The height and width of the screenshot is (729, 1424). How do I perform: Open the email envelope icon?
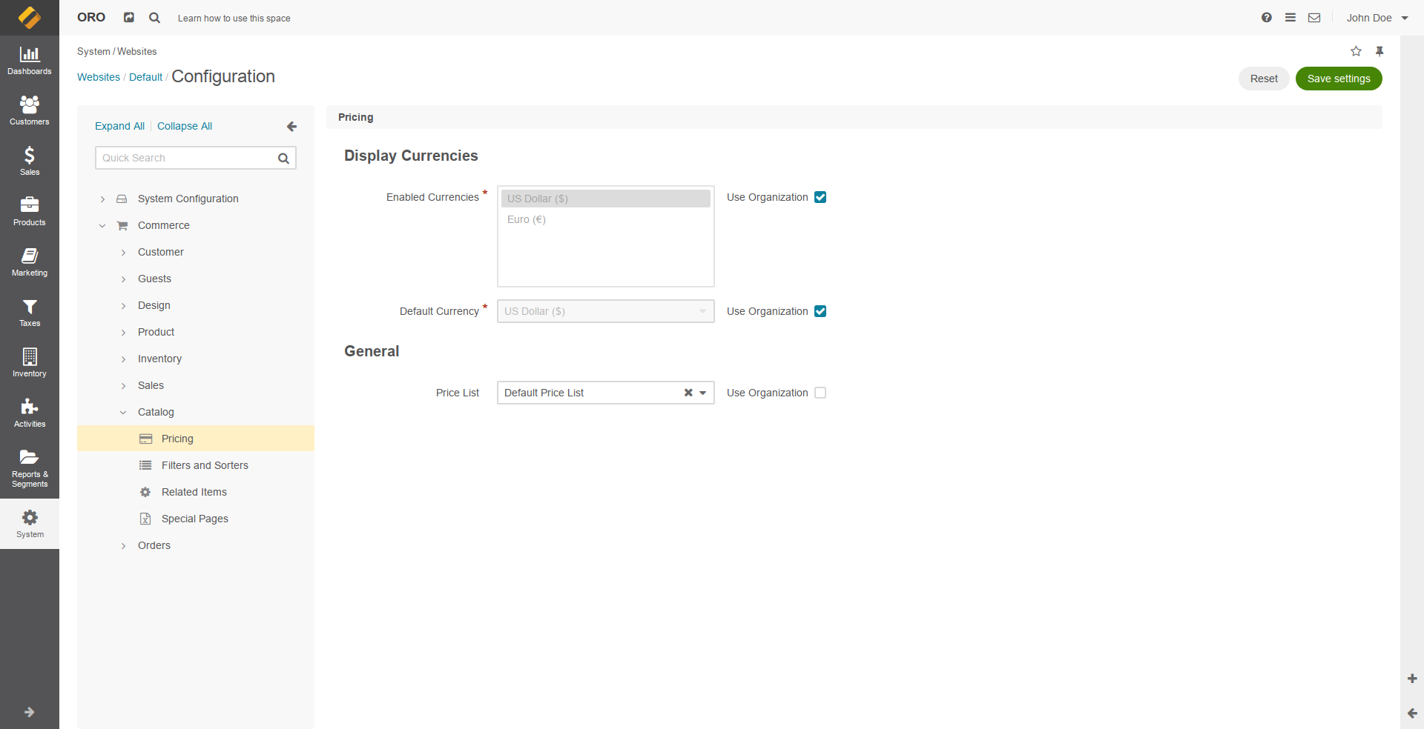click(x=1314, y=17)
